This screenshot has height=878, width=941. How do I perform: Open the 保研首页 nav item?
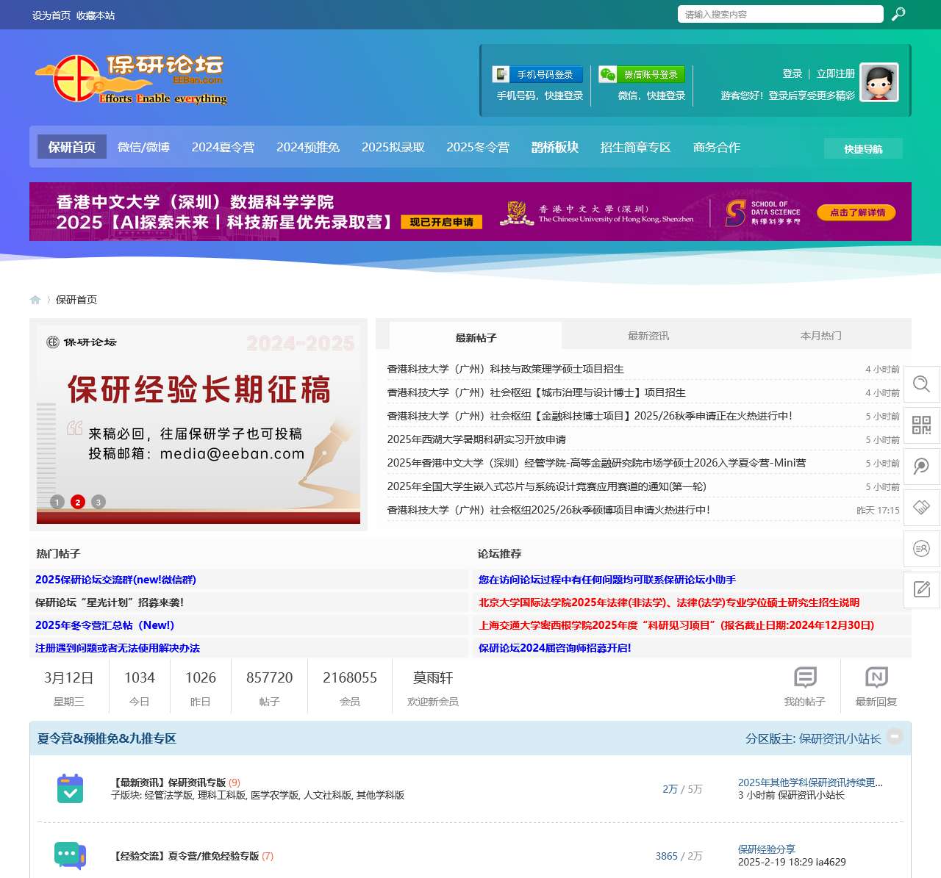point(72,147)
